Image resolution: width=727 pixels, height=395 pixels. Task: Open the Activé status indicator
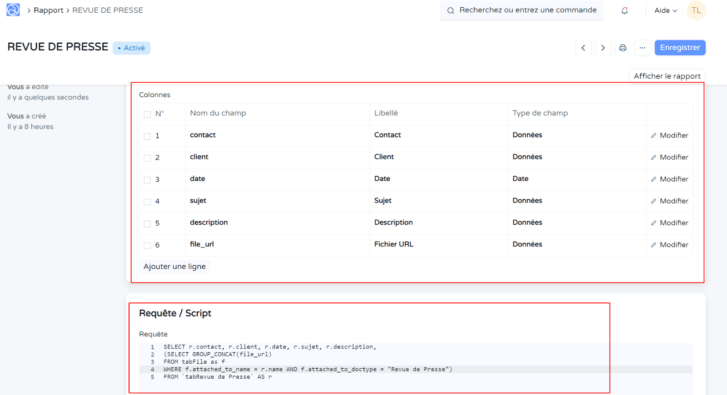tap(131, 48)
